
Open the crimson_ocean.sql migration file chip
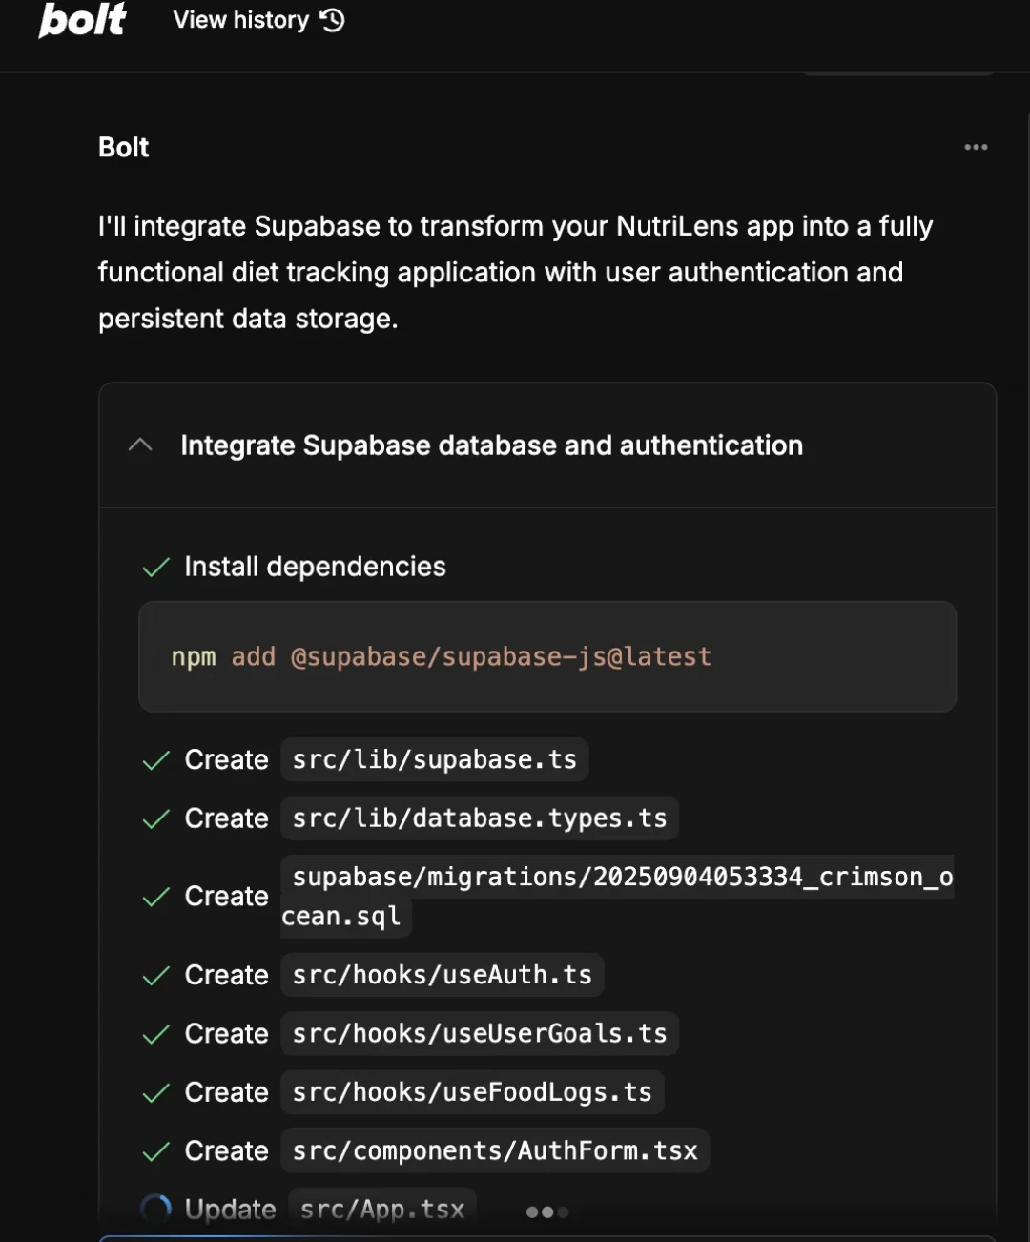click(x=617, y=896)
